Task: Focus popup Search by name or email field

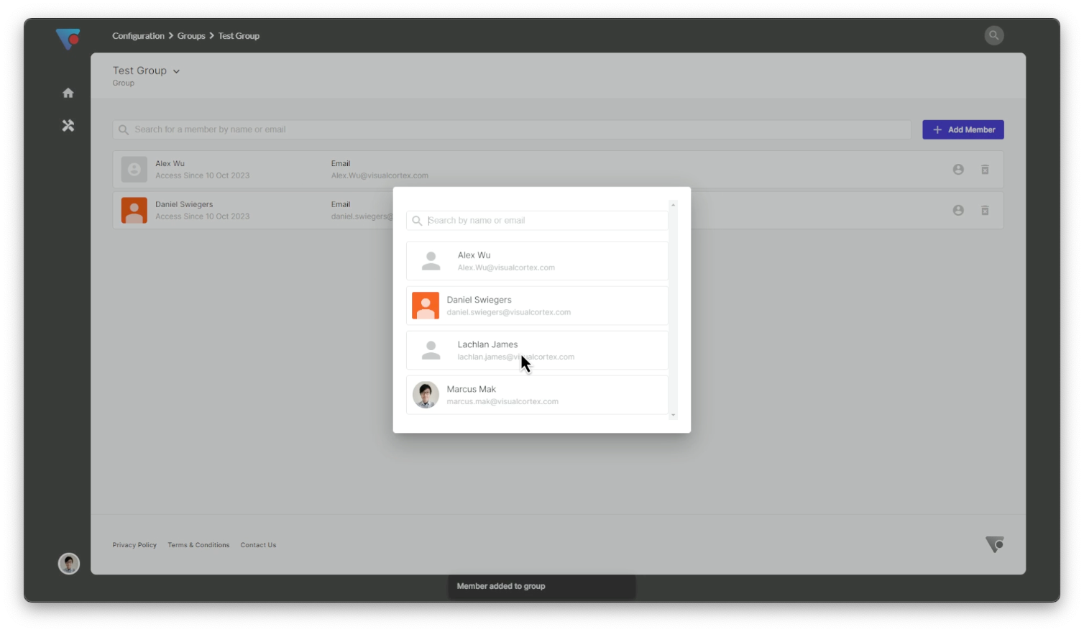Action: [537, 221]
